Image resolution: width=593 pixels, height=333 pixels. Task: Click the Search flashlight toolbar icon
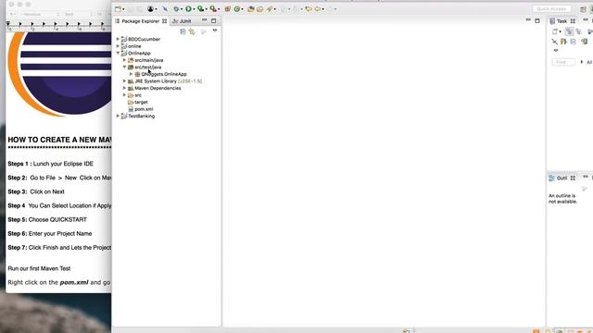coord(270,8)
